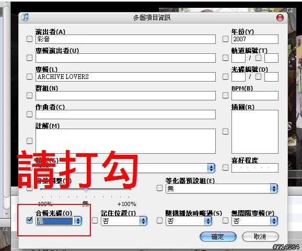Click the first Disc Number (光碟編號) field
302x251 pixels.
pyautogui.click(x=238, y=77)
